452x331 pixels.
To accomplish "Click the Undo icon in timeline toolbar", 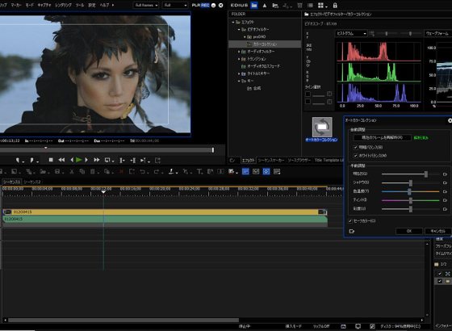I will point(142,171).
